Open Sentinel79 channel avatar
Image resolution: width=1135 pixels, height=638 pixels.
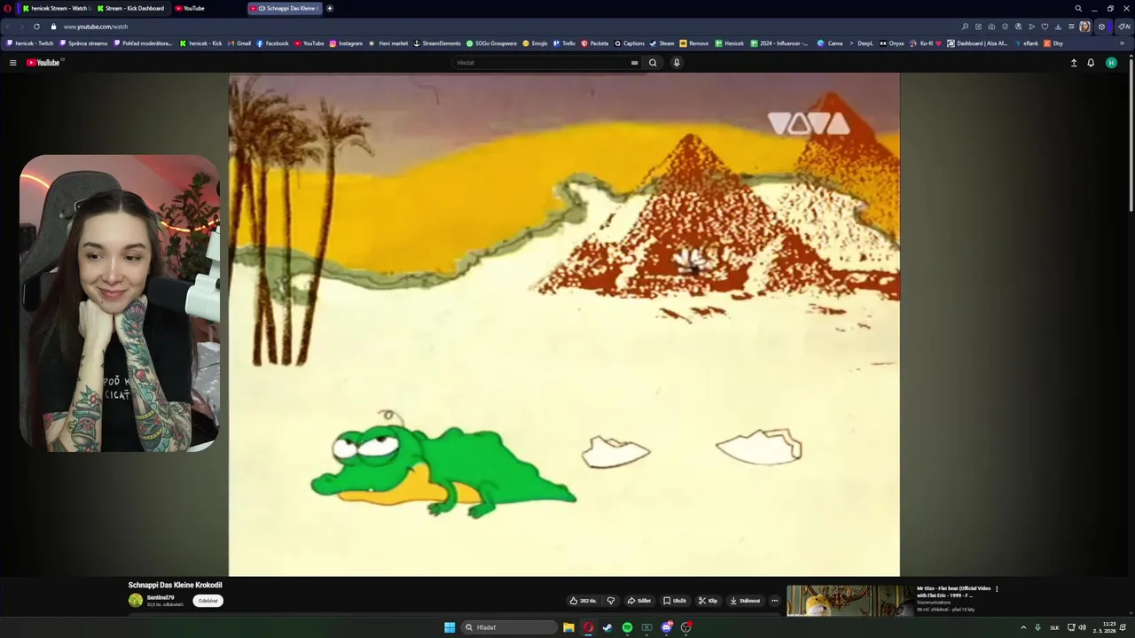tap(136, 601)
